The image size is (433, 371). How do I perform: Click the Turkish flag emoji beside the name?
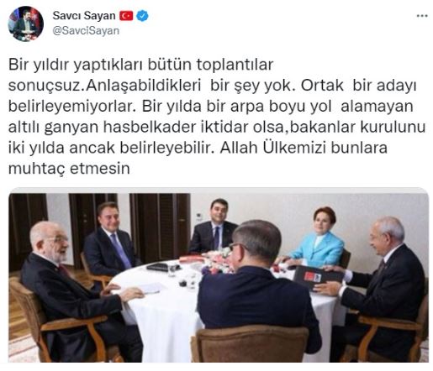click(x=126, y=16)
